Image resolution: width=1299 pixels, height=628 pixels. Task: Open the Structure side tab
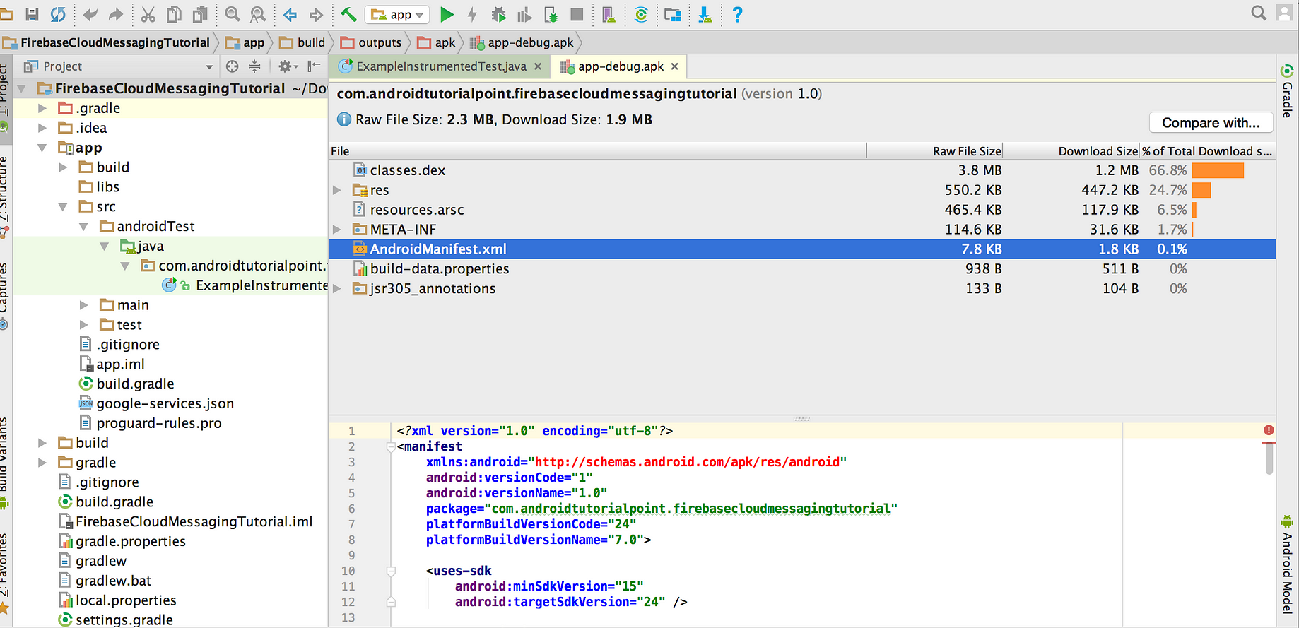point(5,196)
